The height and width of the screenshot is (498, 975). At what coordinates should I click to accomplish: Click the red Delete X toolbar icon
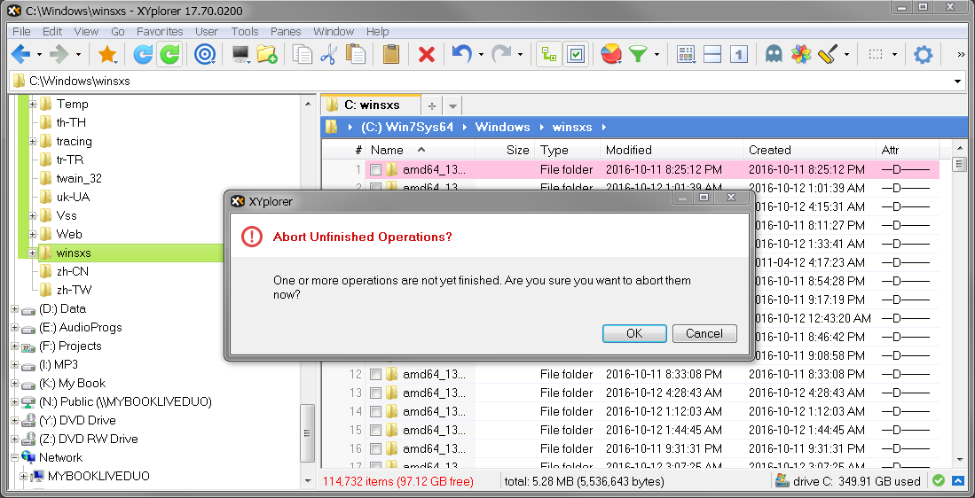[x=427, y=55]
